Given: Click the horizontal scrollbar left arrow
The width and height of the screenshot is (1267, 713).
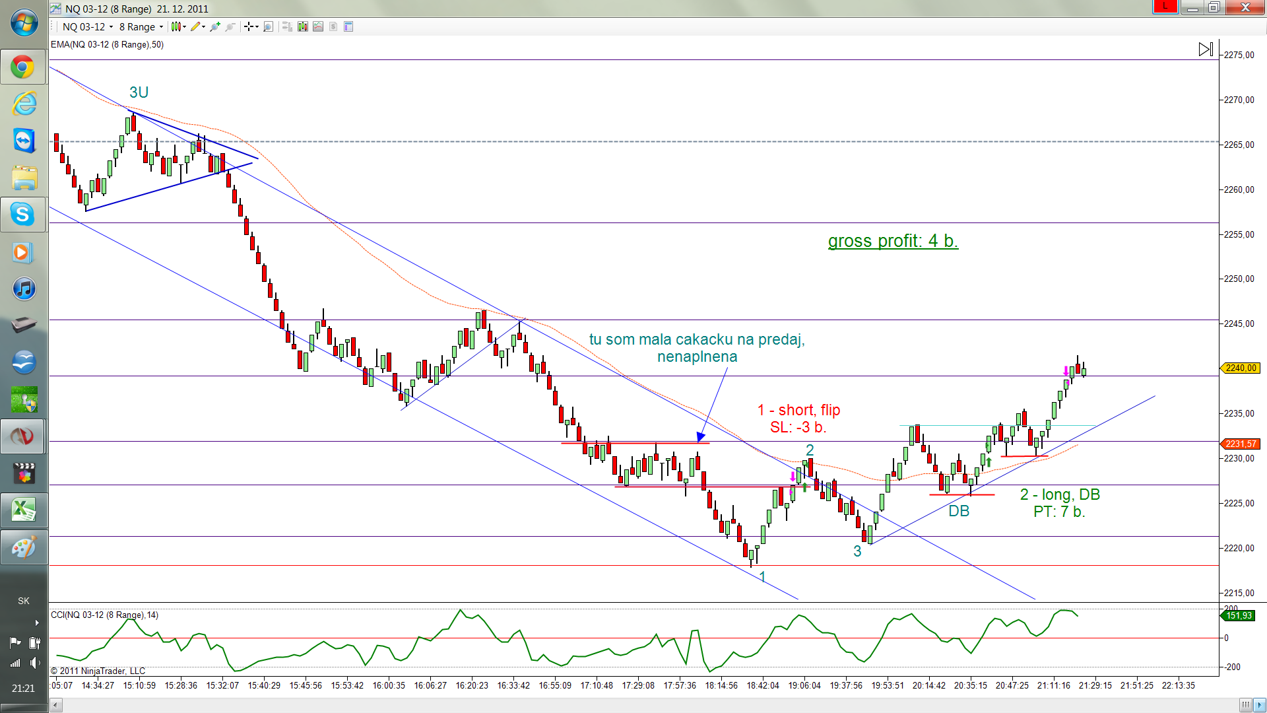Looking at the screenshot, I should (55, 705).
